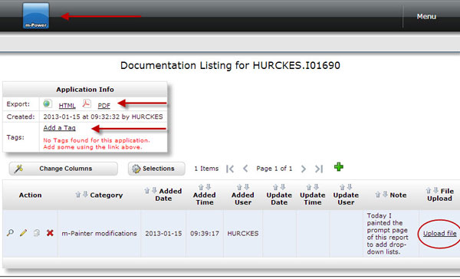The width and height of the screenshot is (460, 279).
Task: Click the note text about drop-down lists
Action: click(387, 234)
